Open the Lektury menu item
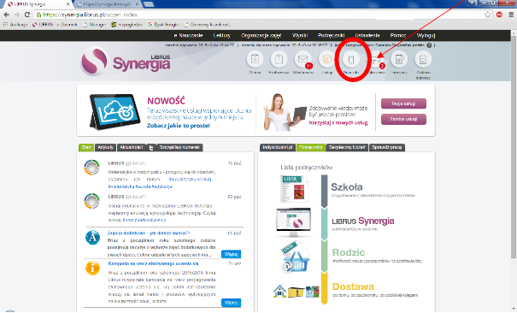The image size is (517, 313). click(x=222, y=35)
